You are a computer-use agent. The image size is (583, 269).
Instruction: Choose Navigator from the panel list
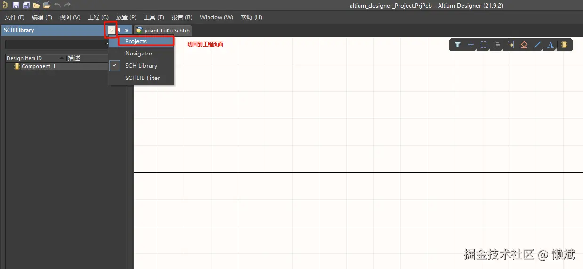[141, 54]
